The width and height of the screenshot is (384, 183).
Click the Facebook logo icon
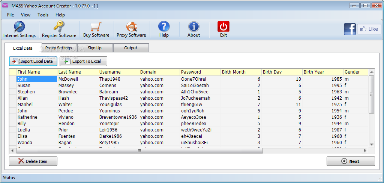(350, 29)
